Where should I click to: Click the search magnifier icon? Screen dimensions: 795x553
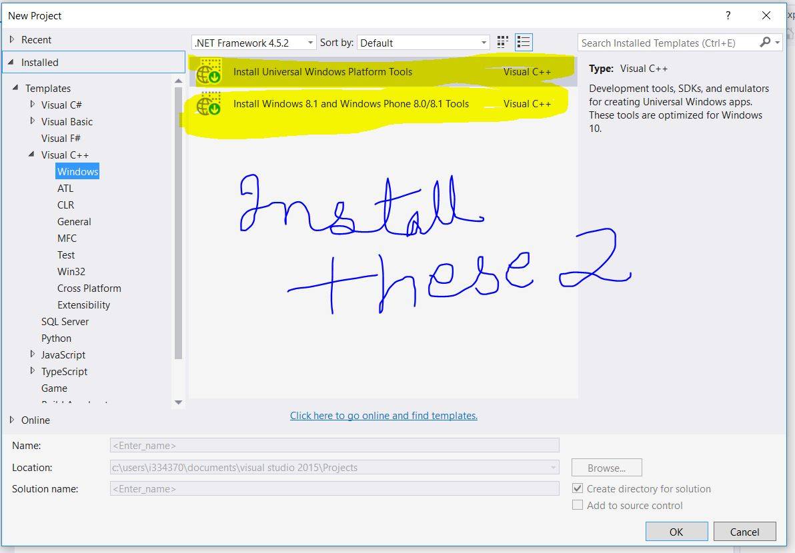click(765, 43)
